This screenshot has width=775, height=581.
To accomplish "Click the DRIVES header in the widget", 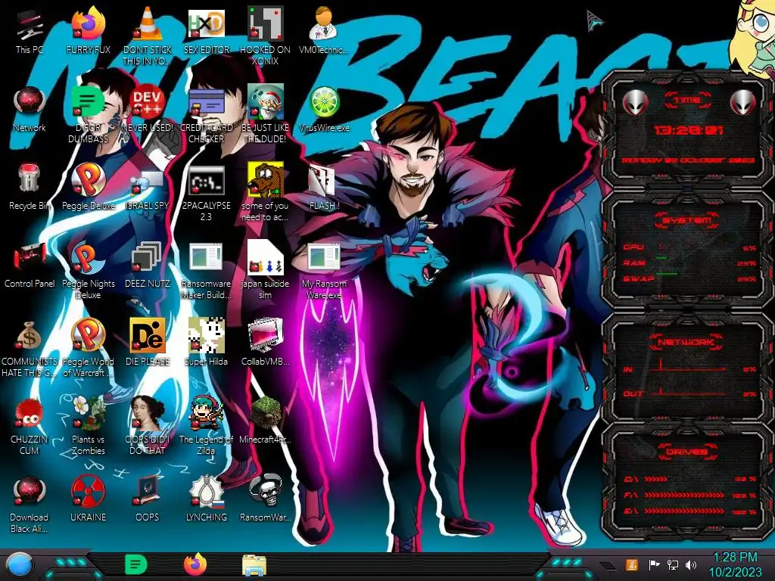I will (x=686, y=451).
